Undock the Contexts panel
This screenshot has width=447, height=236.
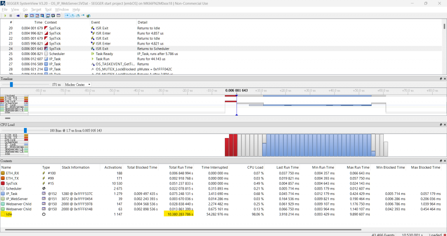[441, 161]
